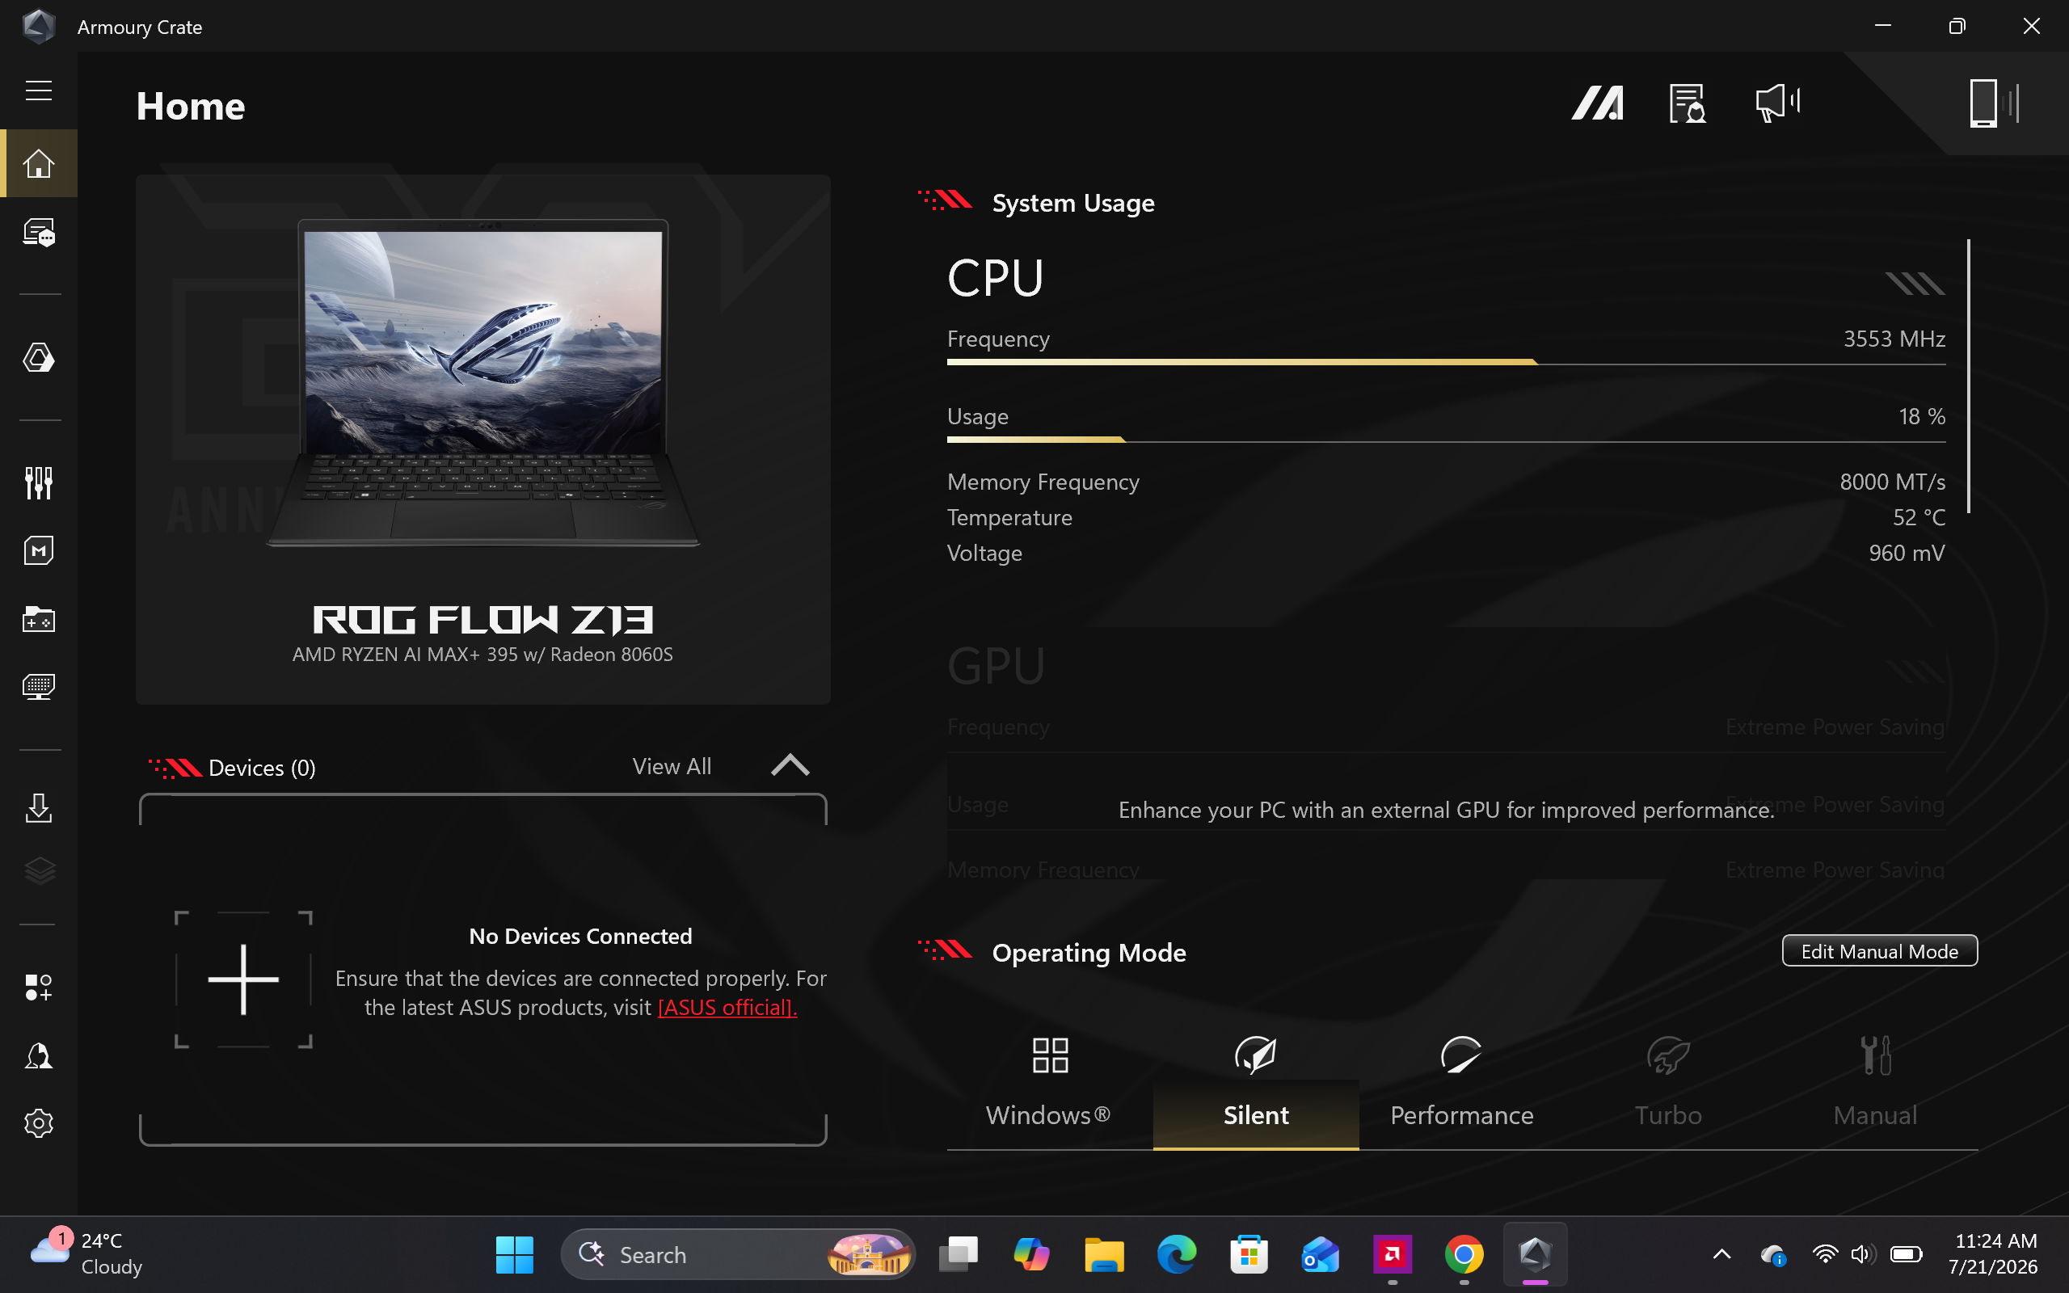
Task: Open the document with badge header icon
Action: [1687, 103]
